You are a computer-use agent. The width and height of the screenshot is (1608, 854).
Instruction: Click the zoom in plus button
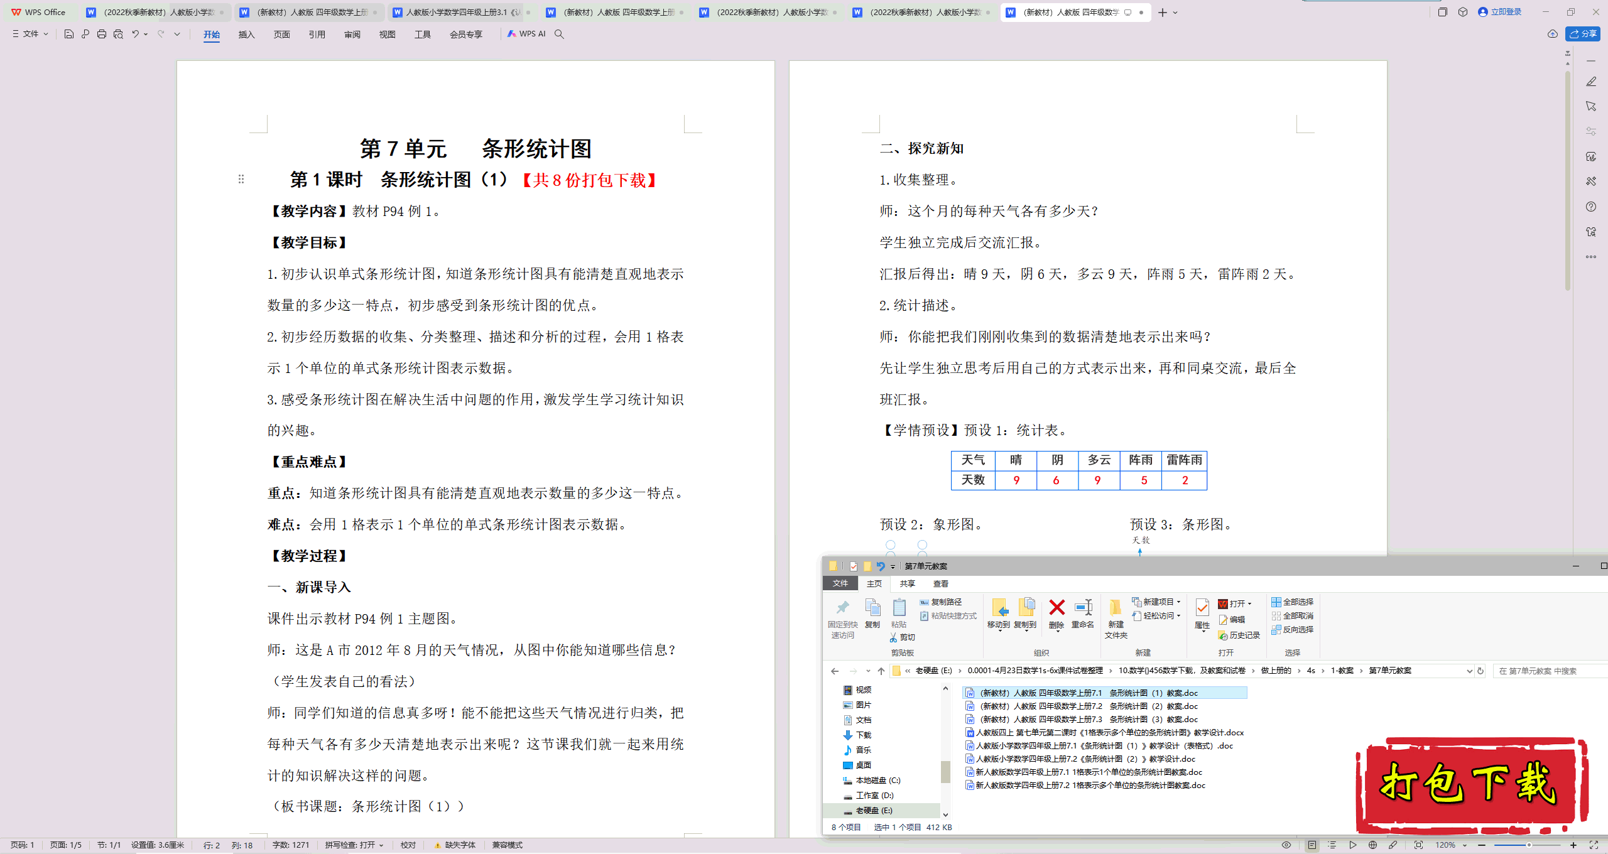(x=1573, y=845)
